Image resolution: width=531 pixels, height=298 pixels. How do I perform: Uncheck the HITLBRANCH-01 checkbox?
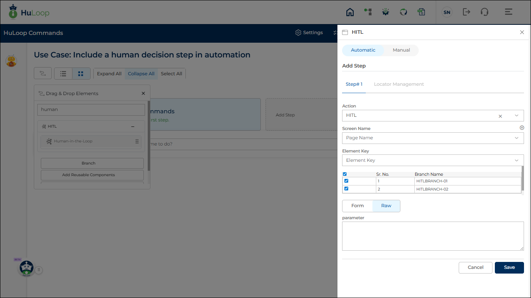tap(346, 181)
